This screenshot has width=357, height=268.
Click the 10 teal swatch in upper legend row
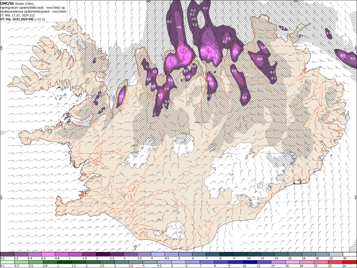click(254, 254)
